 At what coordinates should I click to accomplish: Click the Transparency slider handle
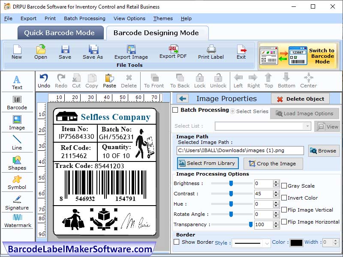coord(251,224)
